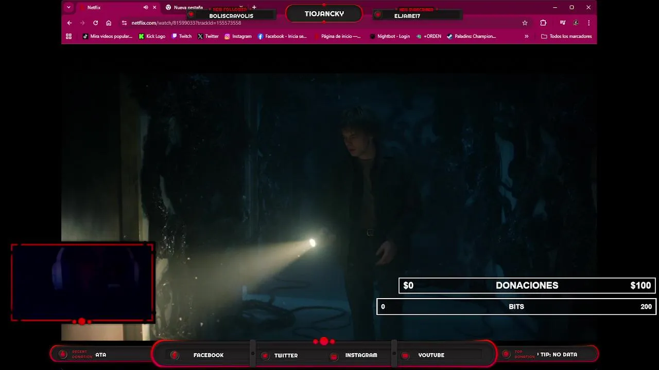Viewport: 659px width, 370px height.
Task: Open the Twitch bookmark
Action: coord(182,36)
